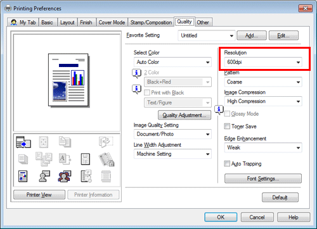317x229 pixels.
Task: Open the Resolution 600dpi dropdown
Action: pyautogui.click(x=263, y=62)
